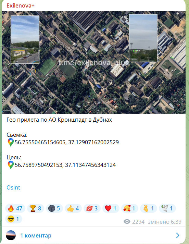Image resolution: width=189 pixels, height=244 pixels.
Task: Click Google Maps pin beside target coordinates
Action: point(11,165)
